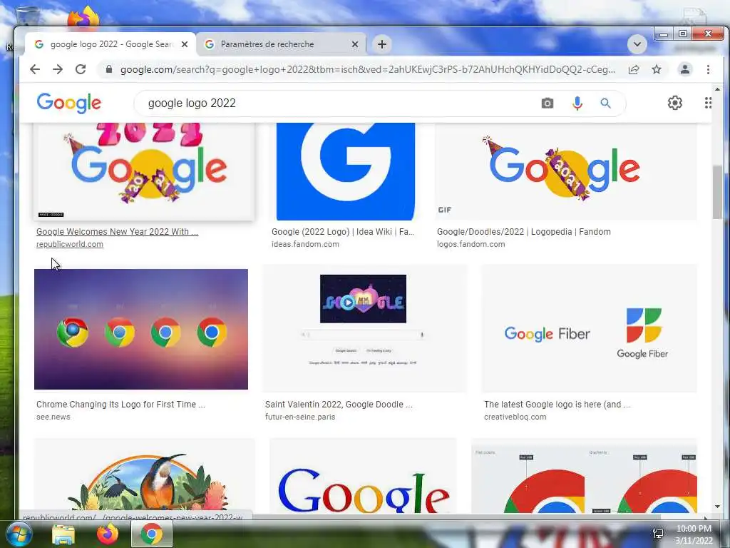Open creativebloq.com source link
The height and width of the screenshot is (548, 730).
[515, 417]
